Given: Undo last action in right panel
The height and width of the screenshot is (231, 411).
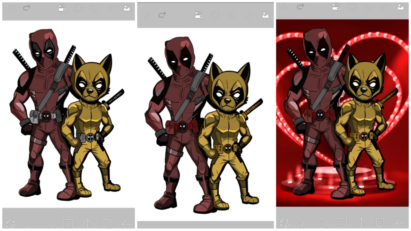Looking at the screenshot, I should [284, 6].
